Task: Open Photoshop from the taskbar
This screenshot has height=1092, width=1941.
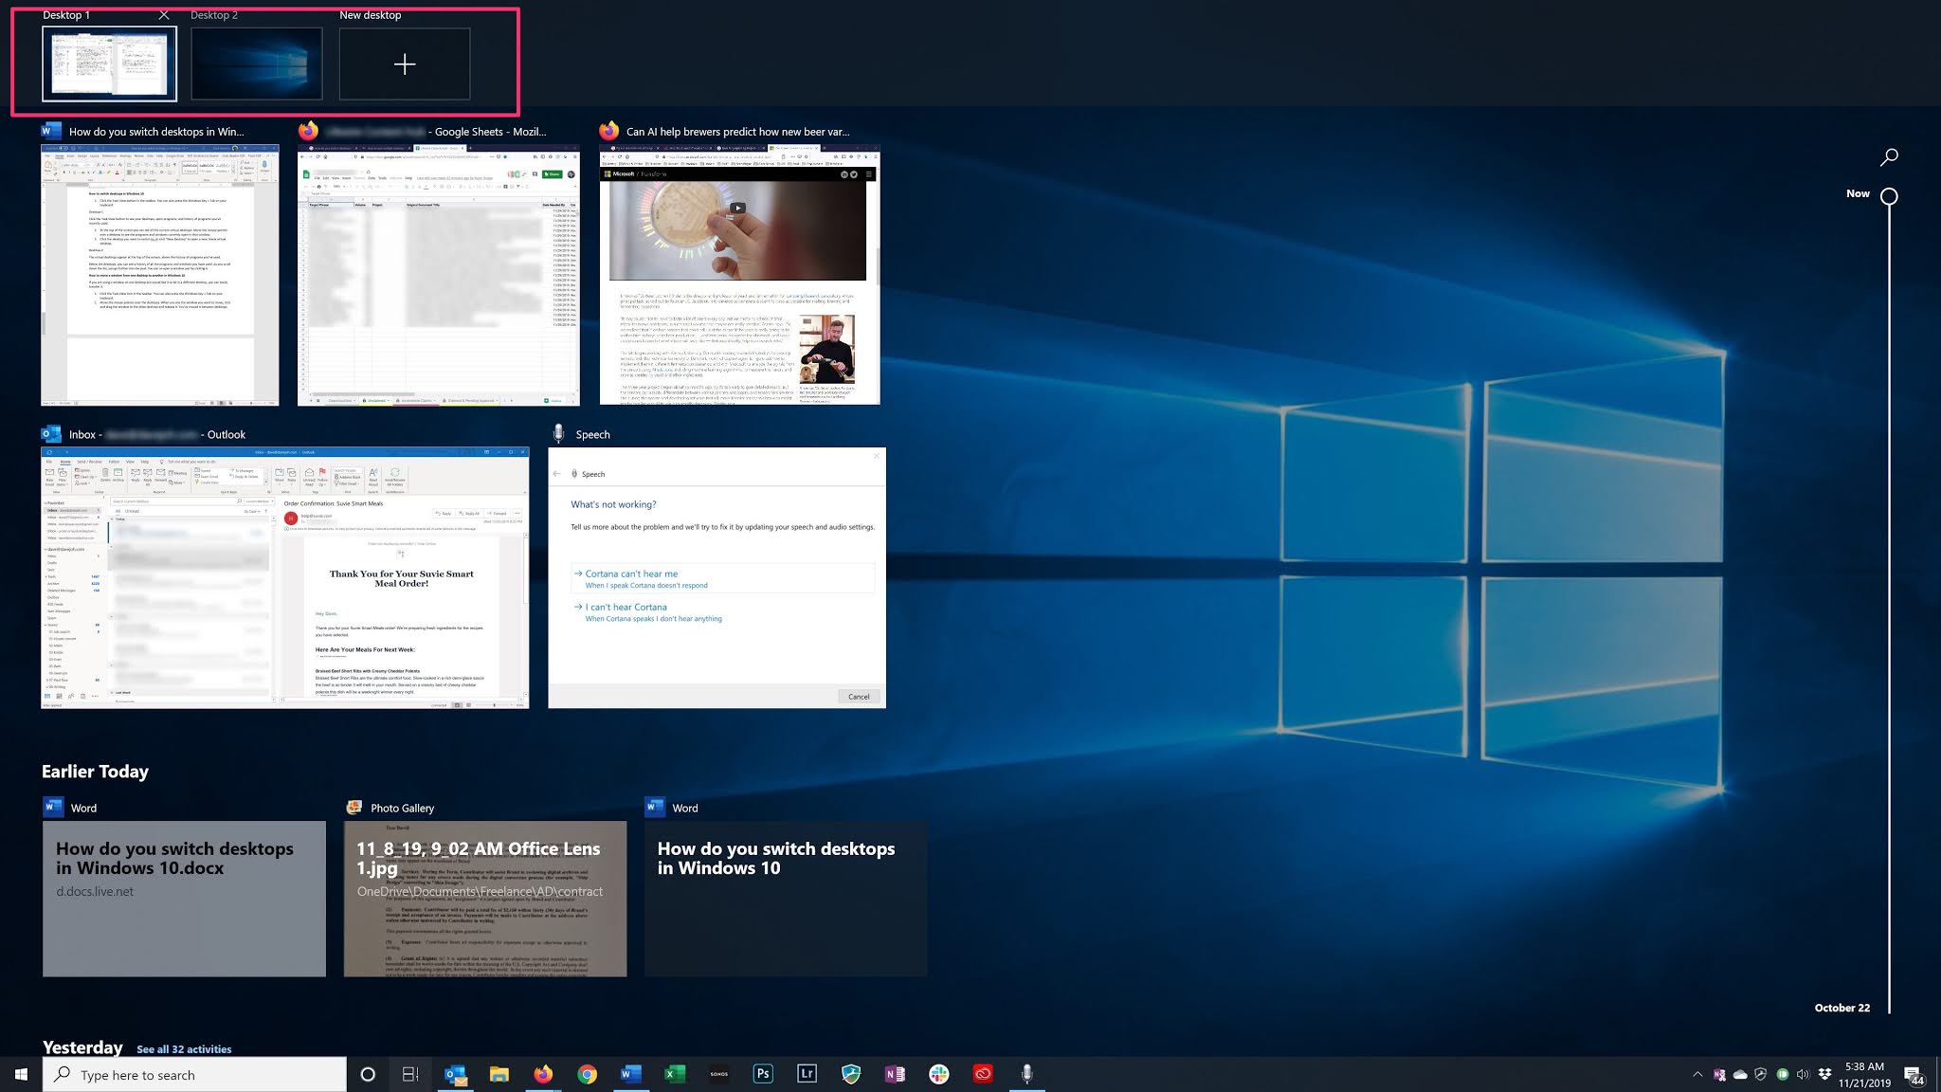Action: tap(763, 1074)
